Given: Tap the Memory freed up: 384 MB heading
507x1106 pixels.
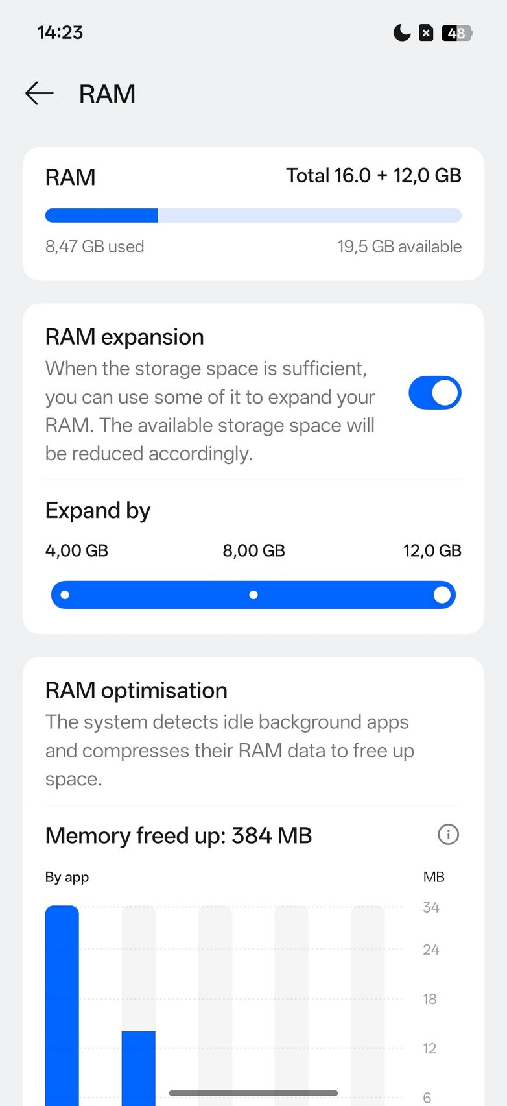Looking at the screenshot, I should tap(178, 835).
